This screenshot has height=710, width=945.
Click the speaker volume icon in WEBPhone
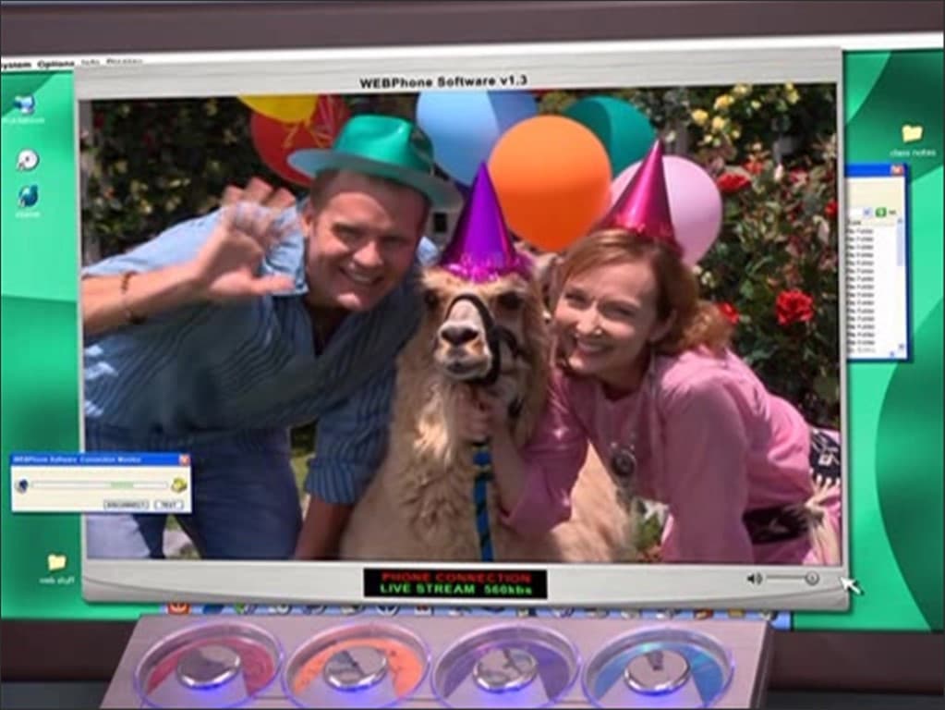[x=754, y=579]
